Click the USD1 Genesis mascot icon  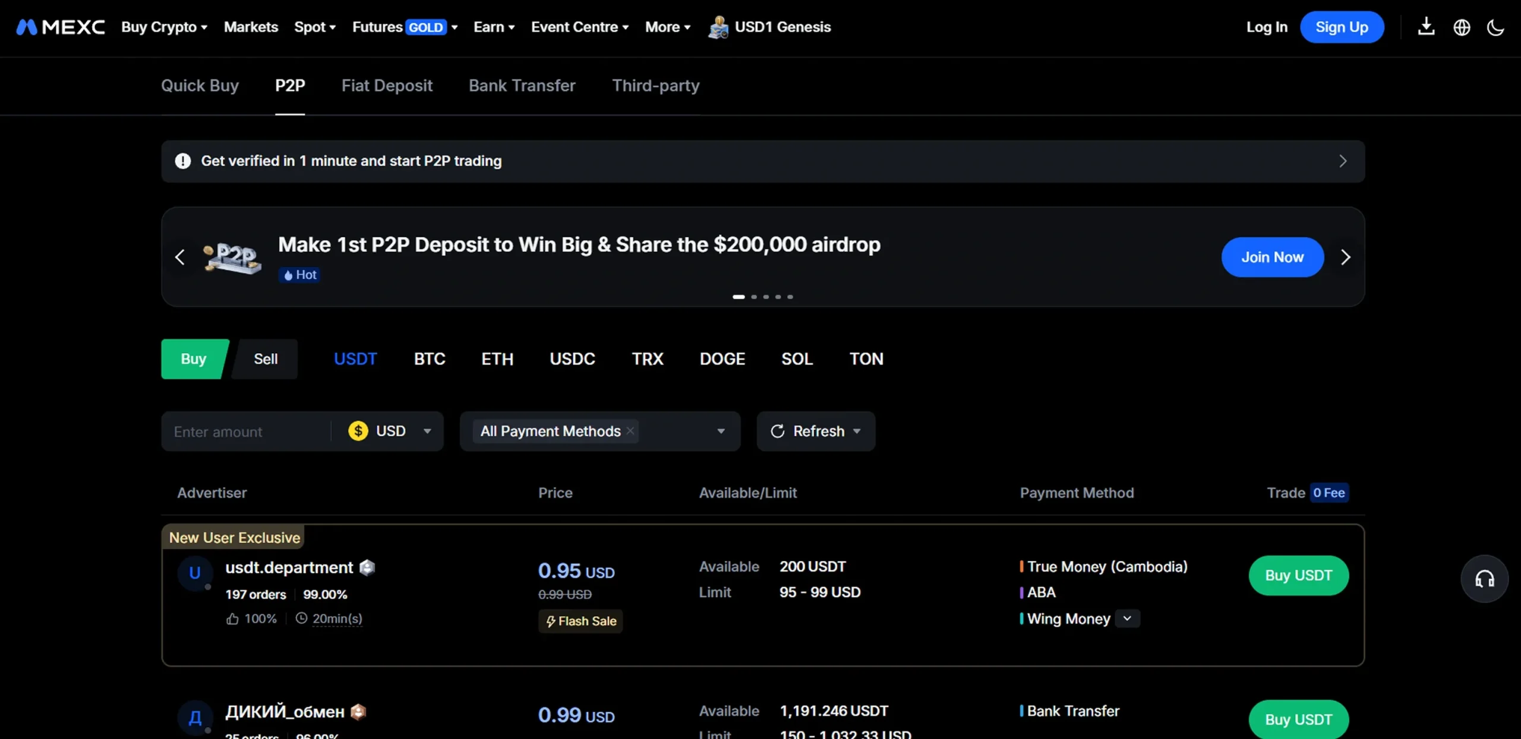(718, 27)
